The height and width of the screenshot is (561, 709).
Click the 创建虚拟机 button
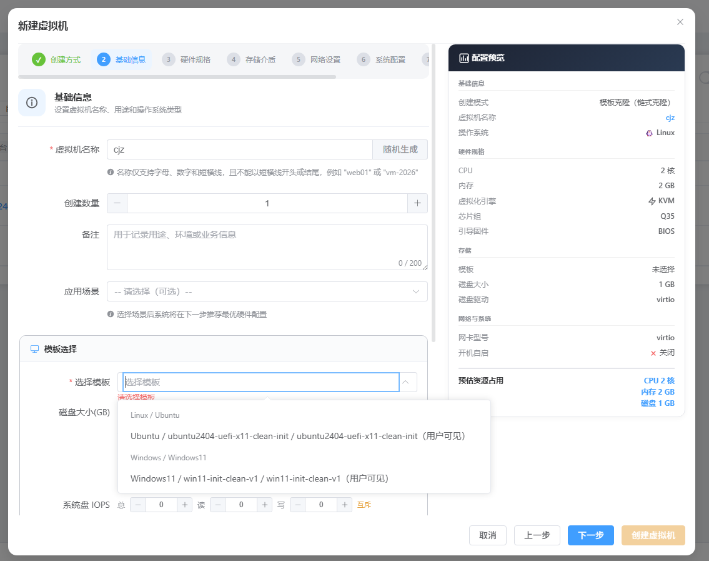point(653,535)
